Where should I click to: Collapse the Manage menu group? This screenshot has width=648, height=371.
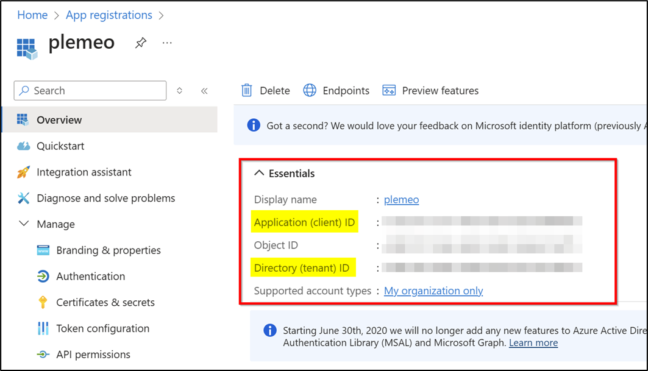click(x=24, y=224)
